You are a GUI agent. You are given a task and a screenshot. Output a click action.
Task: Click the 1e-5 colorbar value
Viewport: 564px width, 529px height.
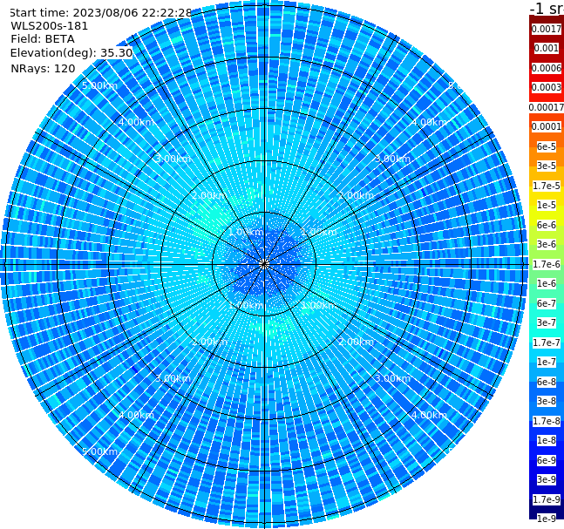point(547,205)
